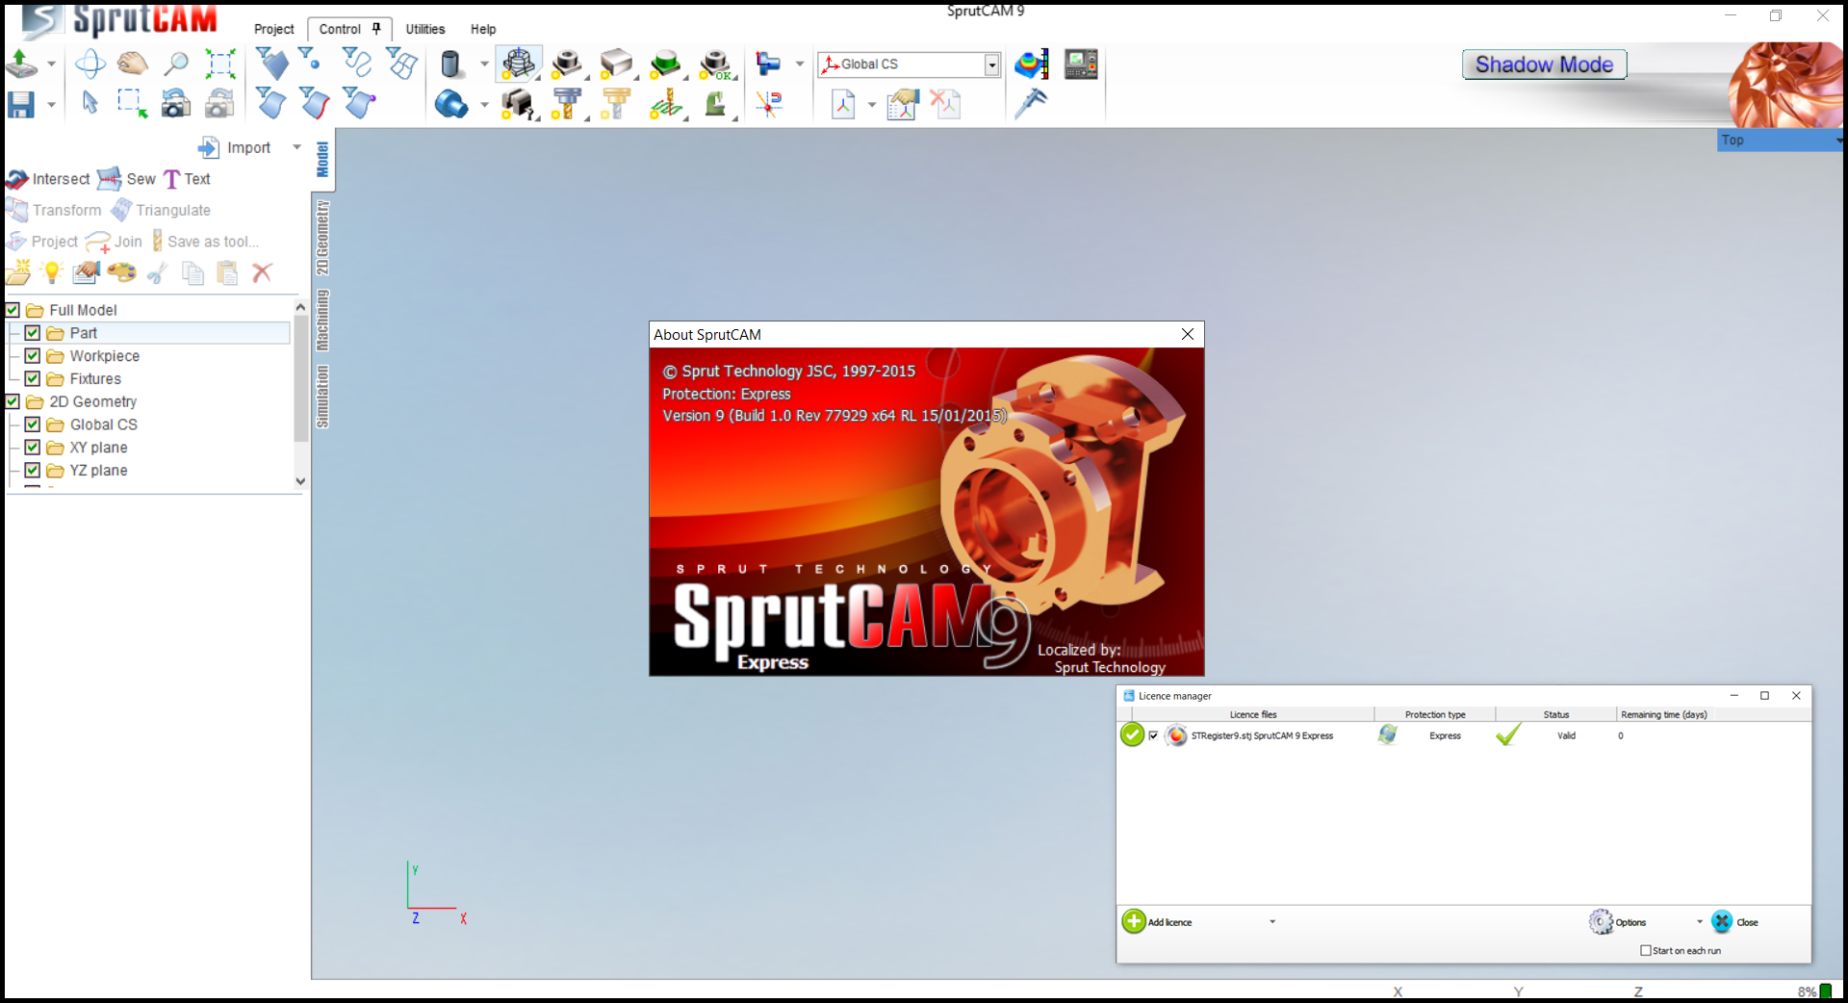
Task: Close the About SprutCAM dialog
Action: coord(1188,334)
